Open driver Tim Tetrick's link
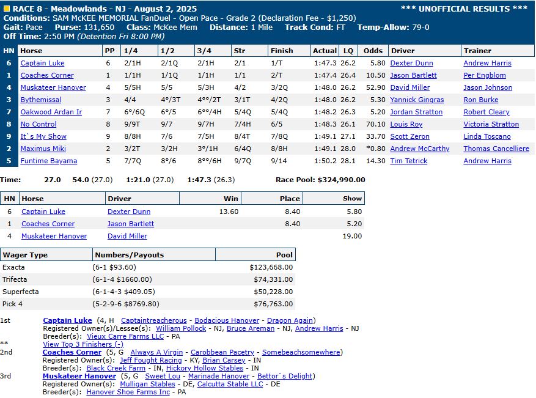 pyautogui.click(x=409, y=161)
